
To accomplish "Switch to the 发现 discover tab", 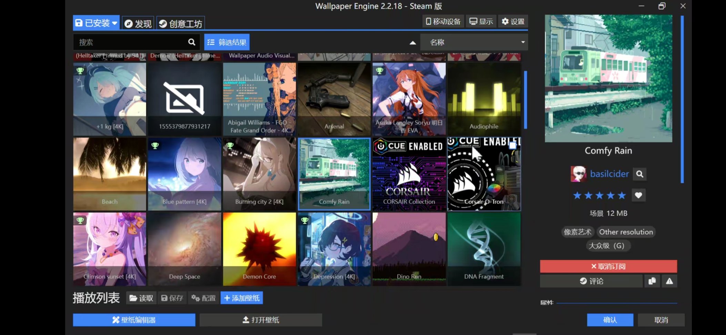I will coord(138,23).
